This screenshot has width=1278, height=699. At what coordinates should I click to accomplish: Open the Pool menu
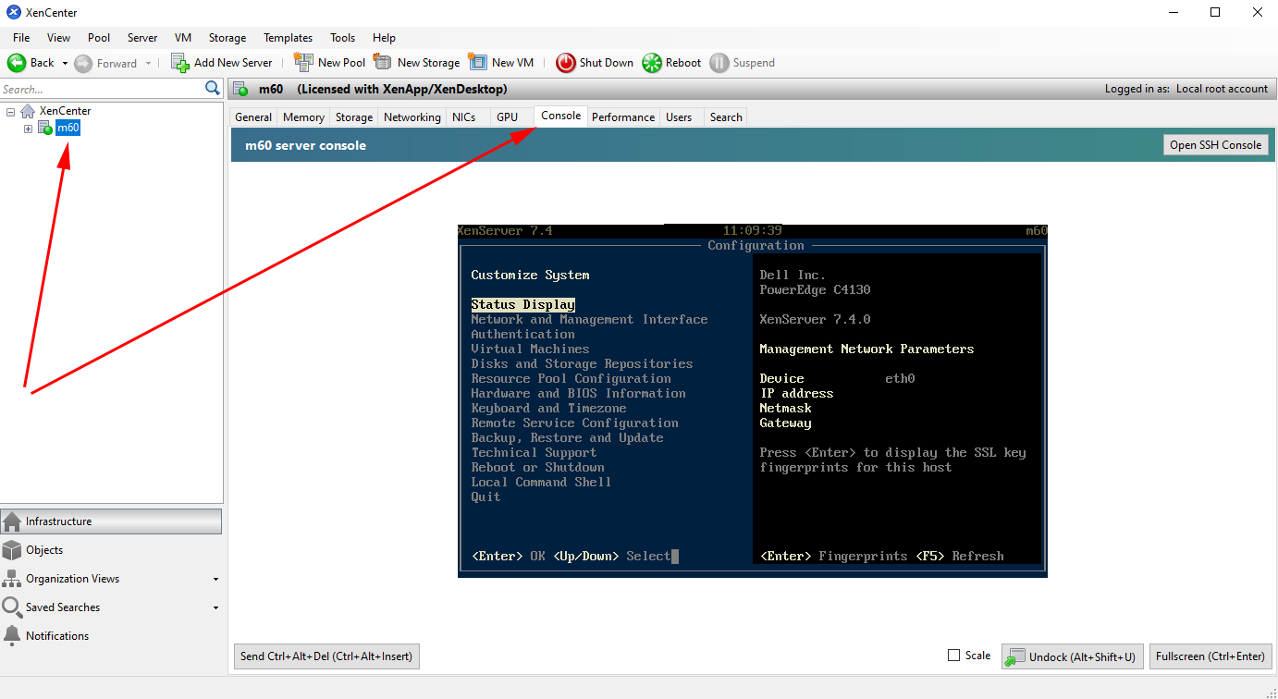(99, 38)
